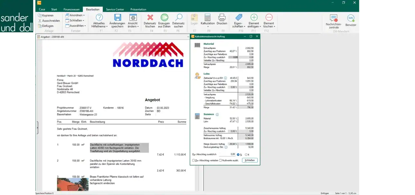Image resolution: width=415 pixels, height=195 pixels.
Task: Click info icon next to Zeitbedarf
Action: tap(226, 78)
